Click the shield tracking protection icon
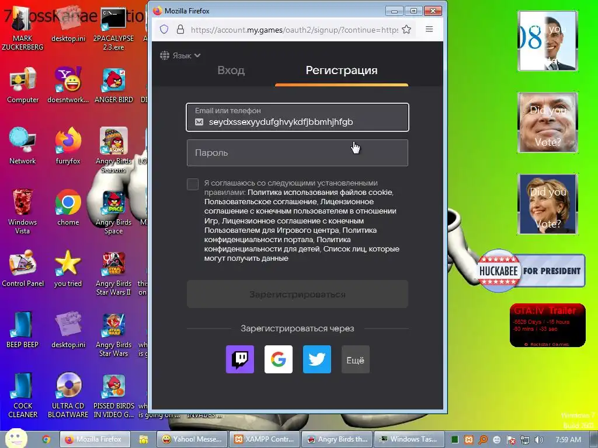Screen dimensions: 598x448 [164, 29]
